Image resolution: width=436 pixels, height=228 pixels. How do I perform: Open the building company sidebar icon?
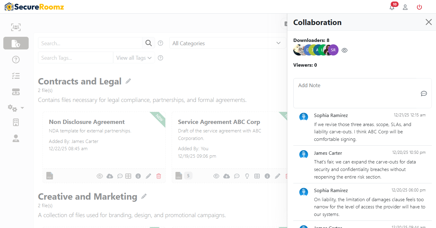(16, 122)
